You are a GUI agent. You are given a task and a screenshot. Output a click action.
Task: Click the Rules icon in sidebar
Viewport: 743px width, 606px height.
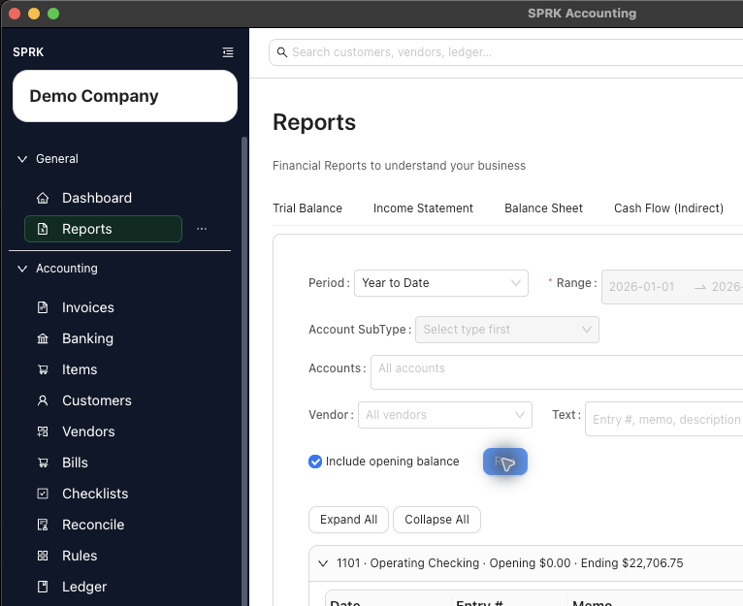coord(43,556)
